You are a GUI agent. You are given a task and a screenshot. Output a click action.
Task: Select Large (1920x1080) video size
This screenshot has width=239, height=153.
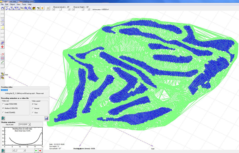click(x=3, y=104)
